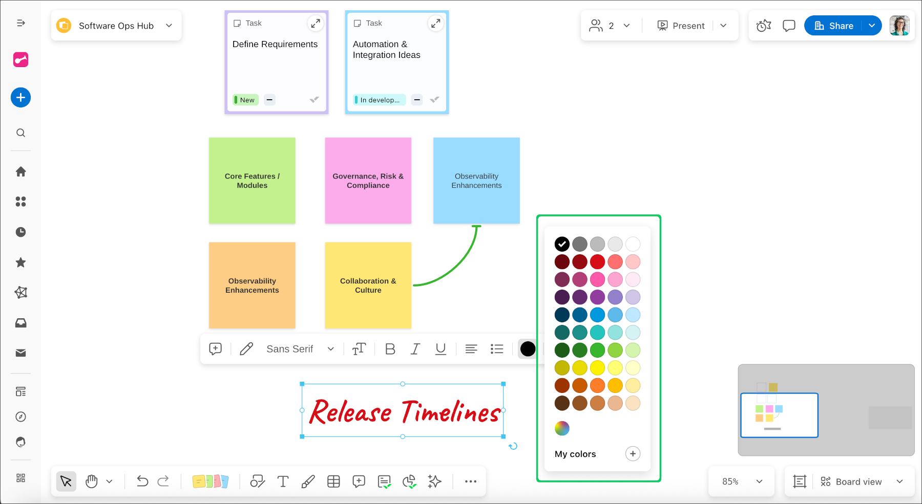The width and height of the screenshot is (922, 504).
Task: Add a comment using the comment tool
Action: click(359, 481)
